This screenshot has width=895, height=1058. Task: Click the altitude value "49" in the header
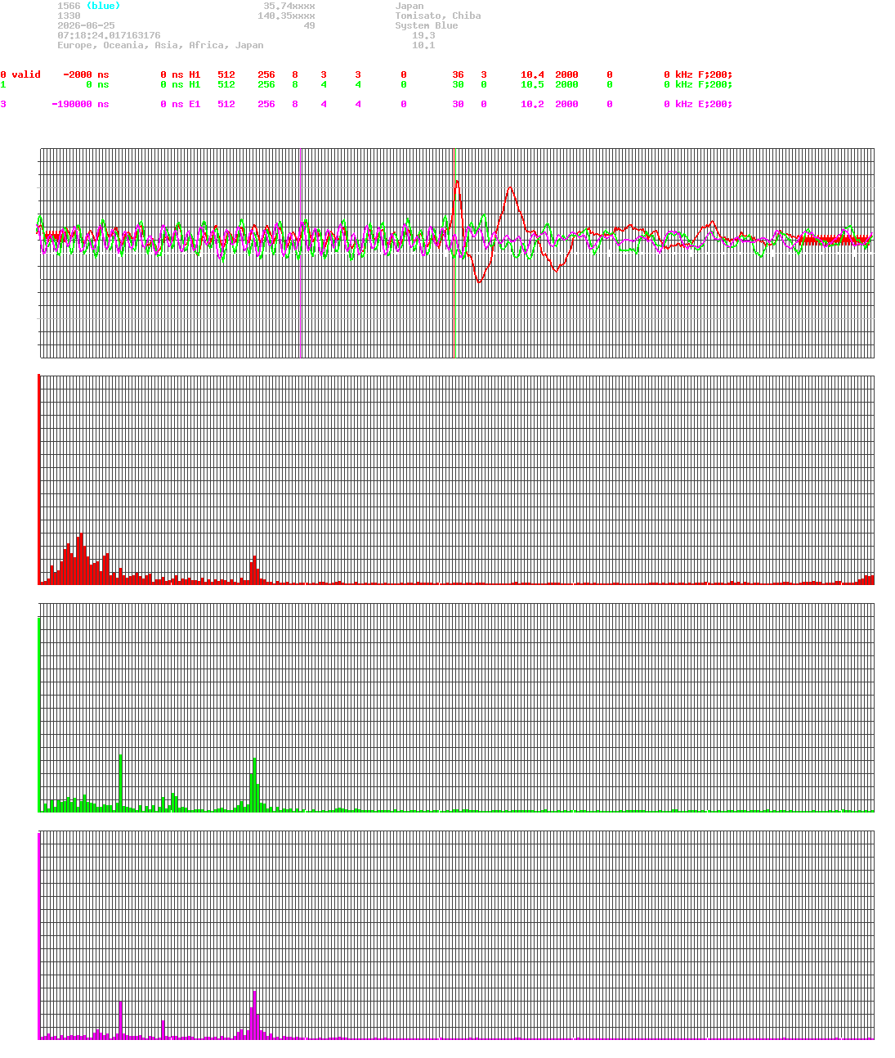[309, 25]
